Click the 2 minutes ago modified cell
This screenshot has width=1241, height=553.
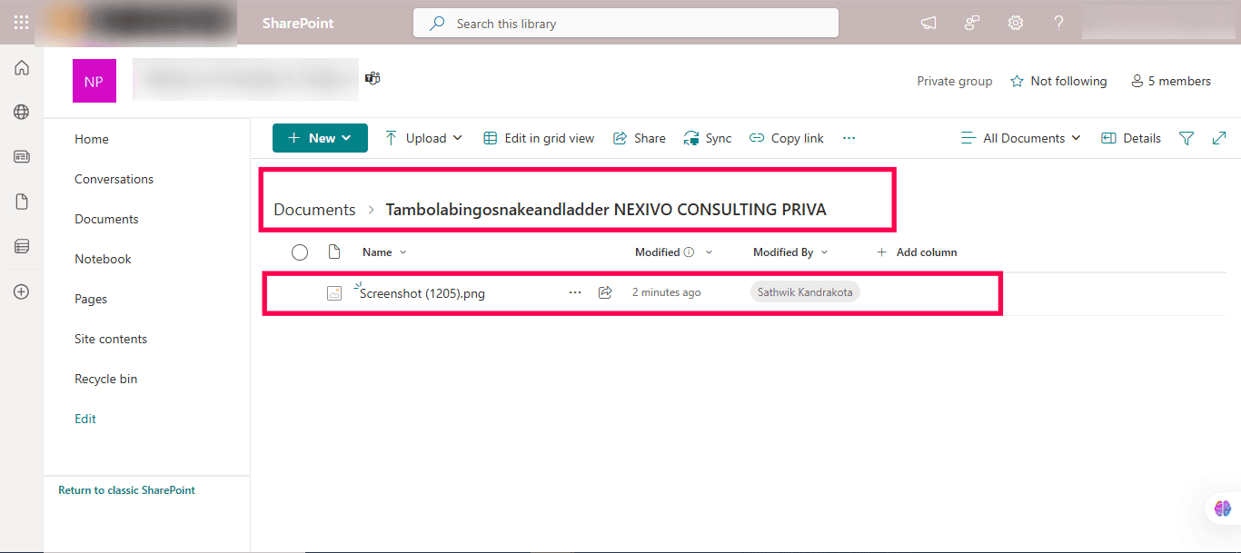point(666,292)
